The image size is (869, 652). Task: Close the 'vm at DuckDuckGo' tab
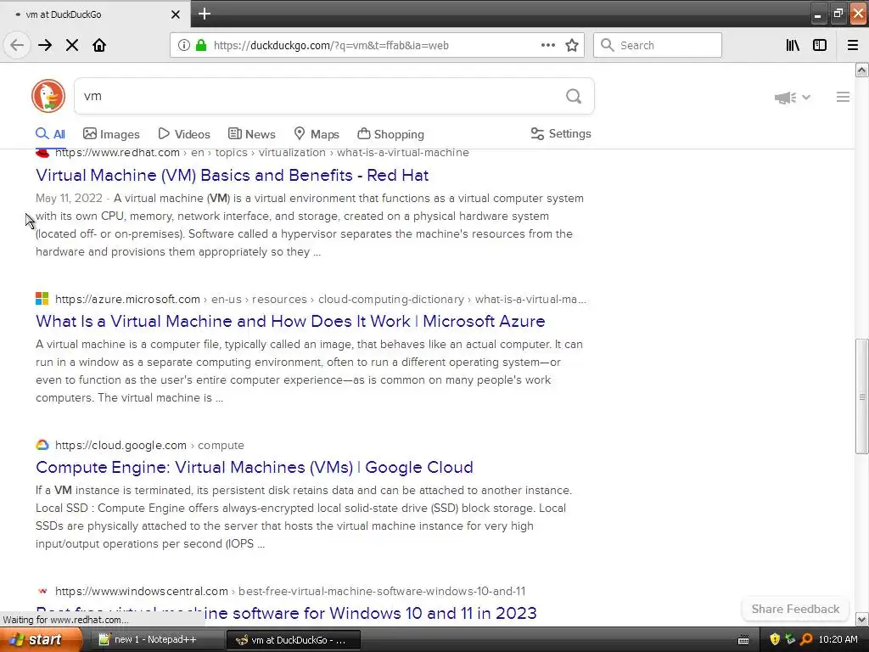click(175, 14)
